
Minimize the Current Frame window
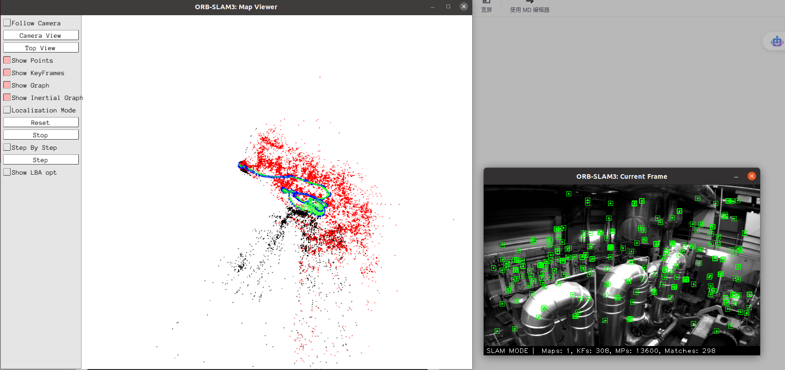pos(736,176)
